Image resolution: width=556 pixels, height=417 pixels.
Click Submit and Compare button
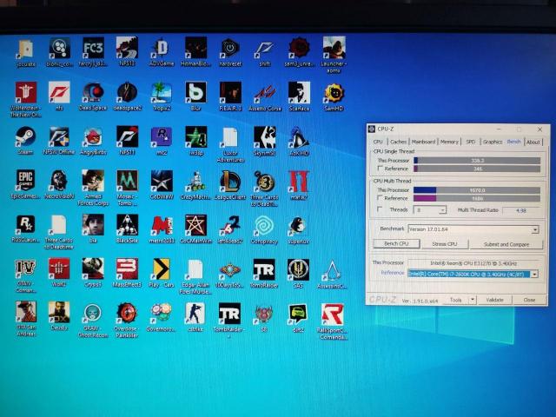click(x=506, y=244)
